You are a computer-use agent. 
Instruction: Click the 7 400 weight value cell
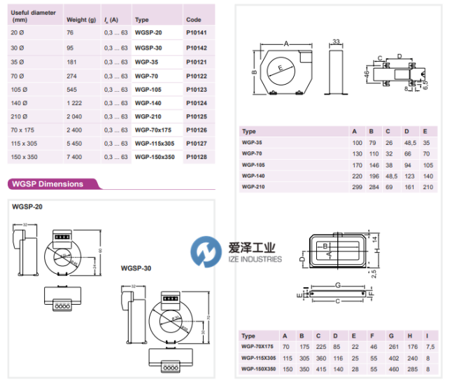tap(76, 158)
